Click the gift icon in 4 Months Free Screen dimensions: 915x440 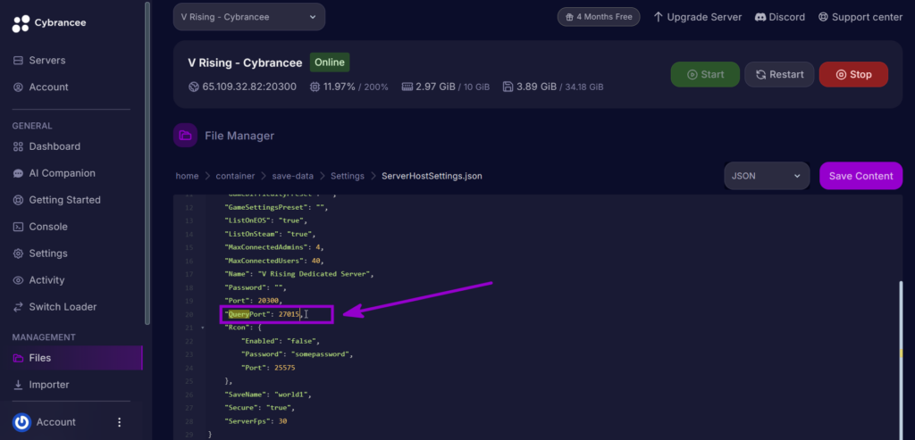click(x=569, y=17)
